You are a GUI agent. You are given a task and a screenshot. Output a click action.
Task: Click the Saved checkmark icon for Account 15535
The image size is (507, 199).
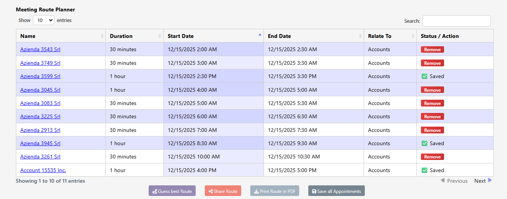(425, 170)
